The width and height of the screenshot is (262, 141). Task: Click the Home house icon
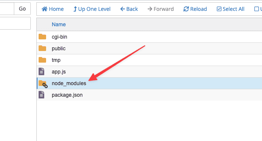pyautogui.click(x=45, y=9)
